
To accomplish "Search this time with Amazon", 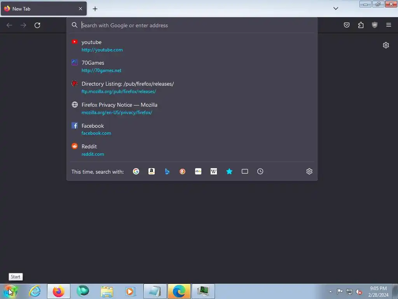I will coord(152,171).
